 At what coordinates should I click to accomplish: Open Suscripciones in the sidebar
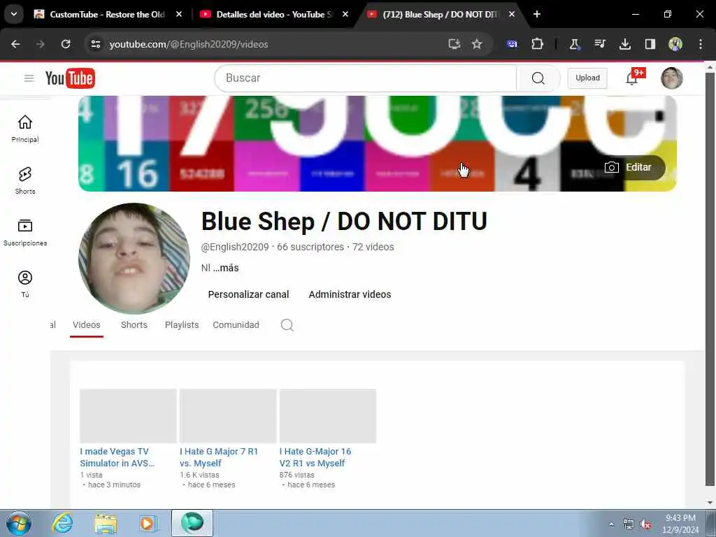click(x=25, y=232)
